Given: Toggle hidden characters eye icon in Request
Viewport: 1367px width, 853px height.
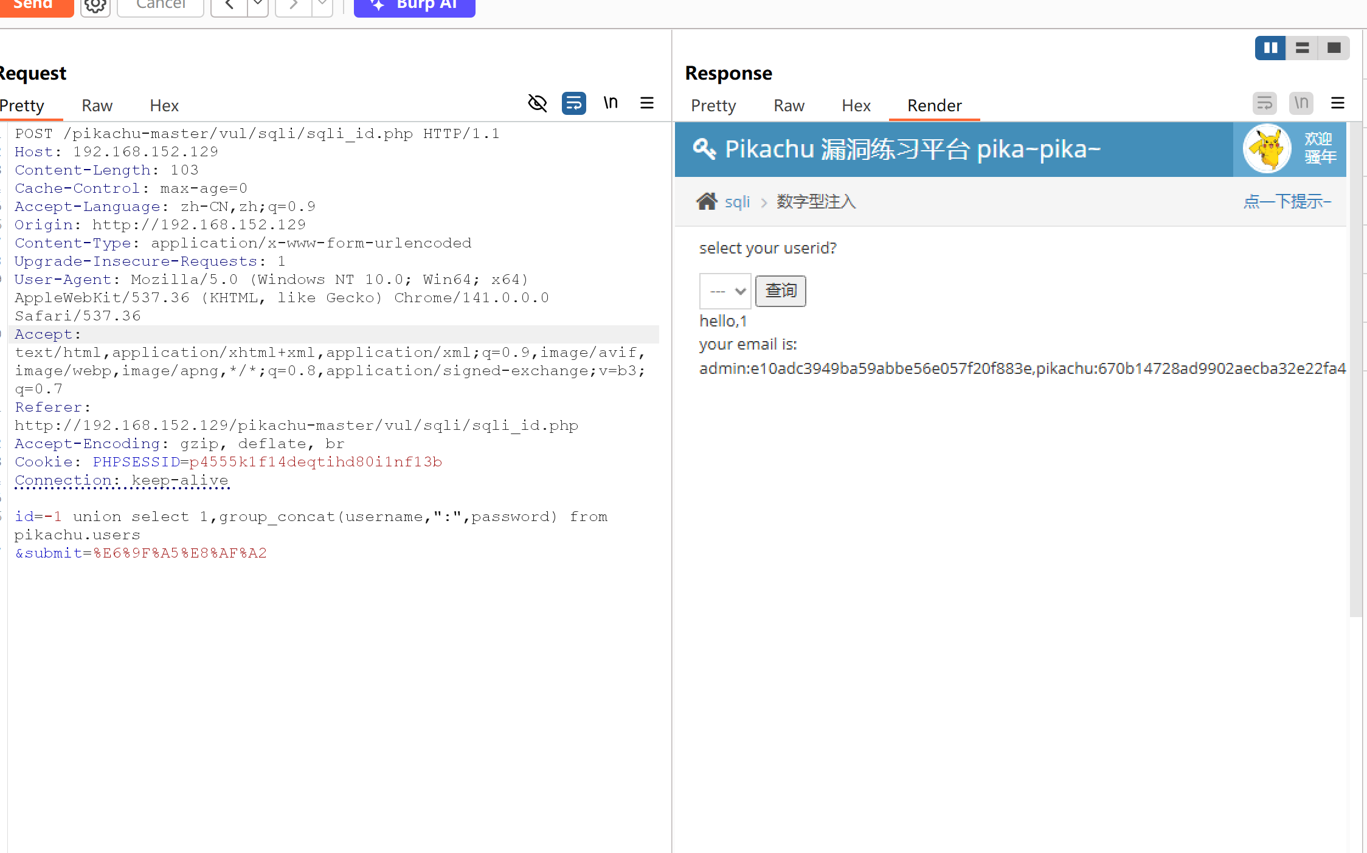Looking at the screenshot, I should [538, 103].
